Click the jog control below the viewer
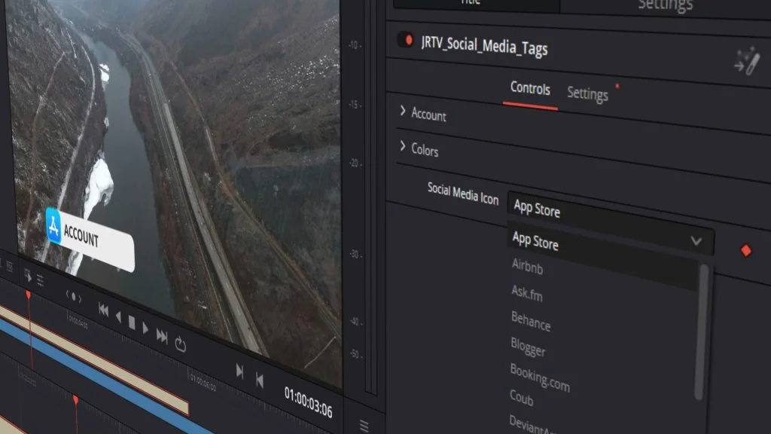771x434 pixels. (x=73, y=297)
